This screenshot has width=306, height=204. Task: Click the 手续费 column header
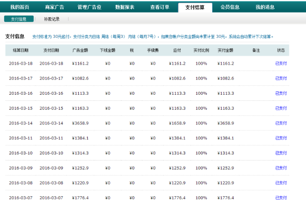[153, 50]
